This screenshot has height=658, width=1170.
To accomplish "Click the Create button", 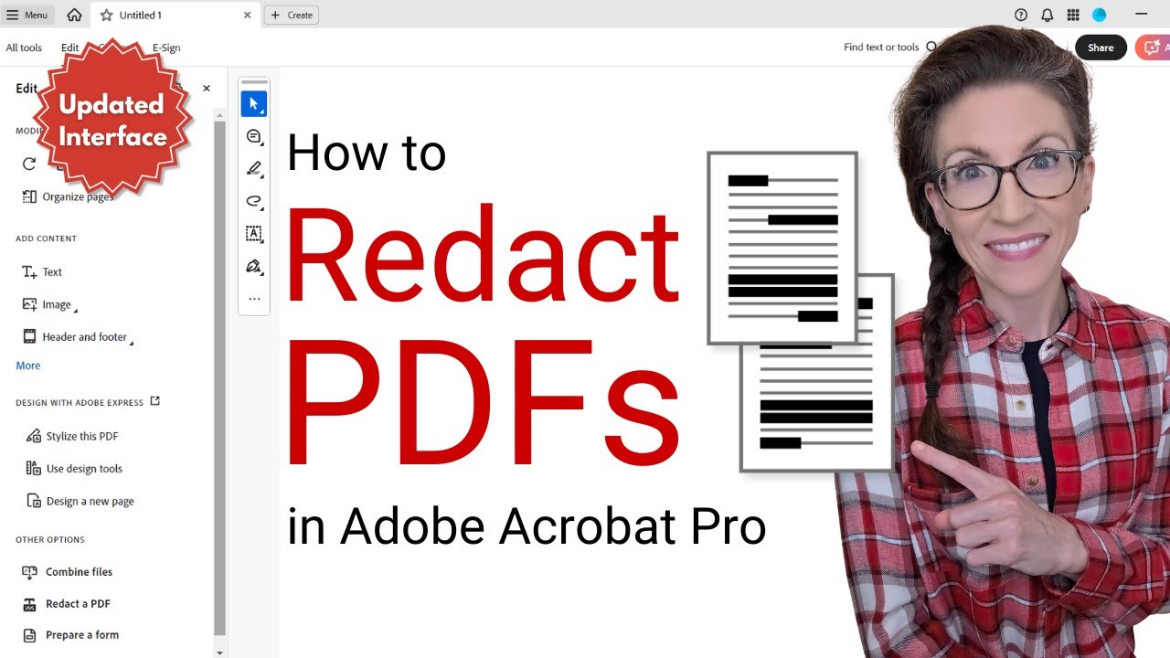I will pos(292,15).
